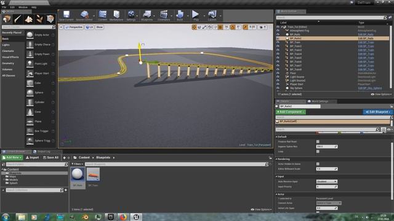The width and height of the screenshot is (394, 221).
Task: Click the blue Edit Blueprint button
Action: (x=377, y=112)
